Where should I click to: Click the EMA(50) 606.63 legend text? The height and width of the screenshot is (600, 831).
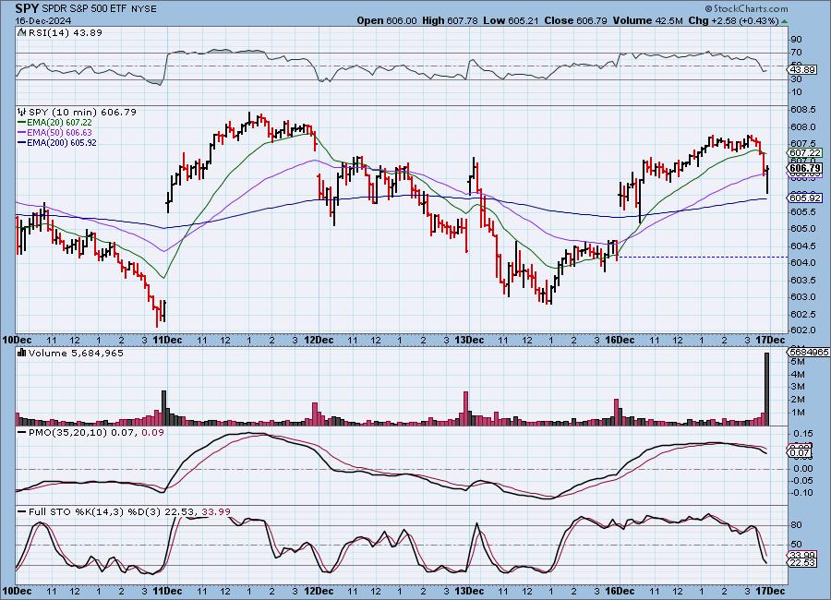tap(59, 133)
